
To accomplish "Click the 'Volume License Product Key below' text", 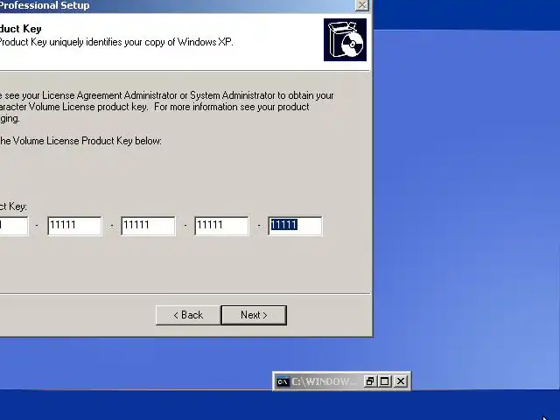I will [x=87, y=141].
